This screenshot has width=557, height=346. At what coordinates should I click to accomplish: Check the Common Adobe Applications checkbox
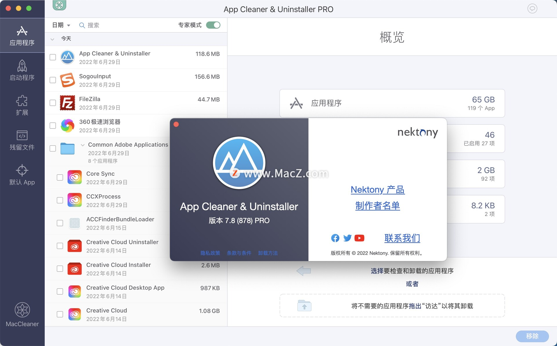pos(53,148)
